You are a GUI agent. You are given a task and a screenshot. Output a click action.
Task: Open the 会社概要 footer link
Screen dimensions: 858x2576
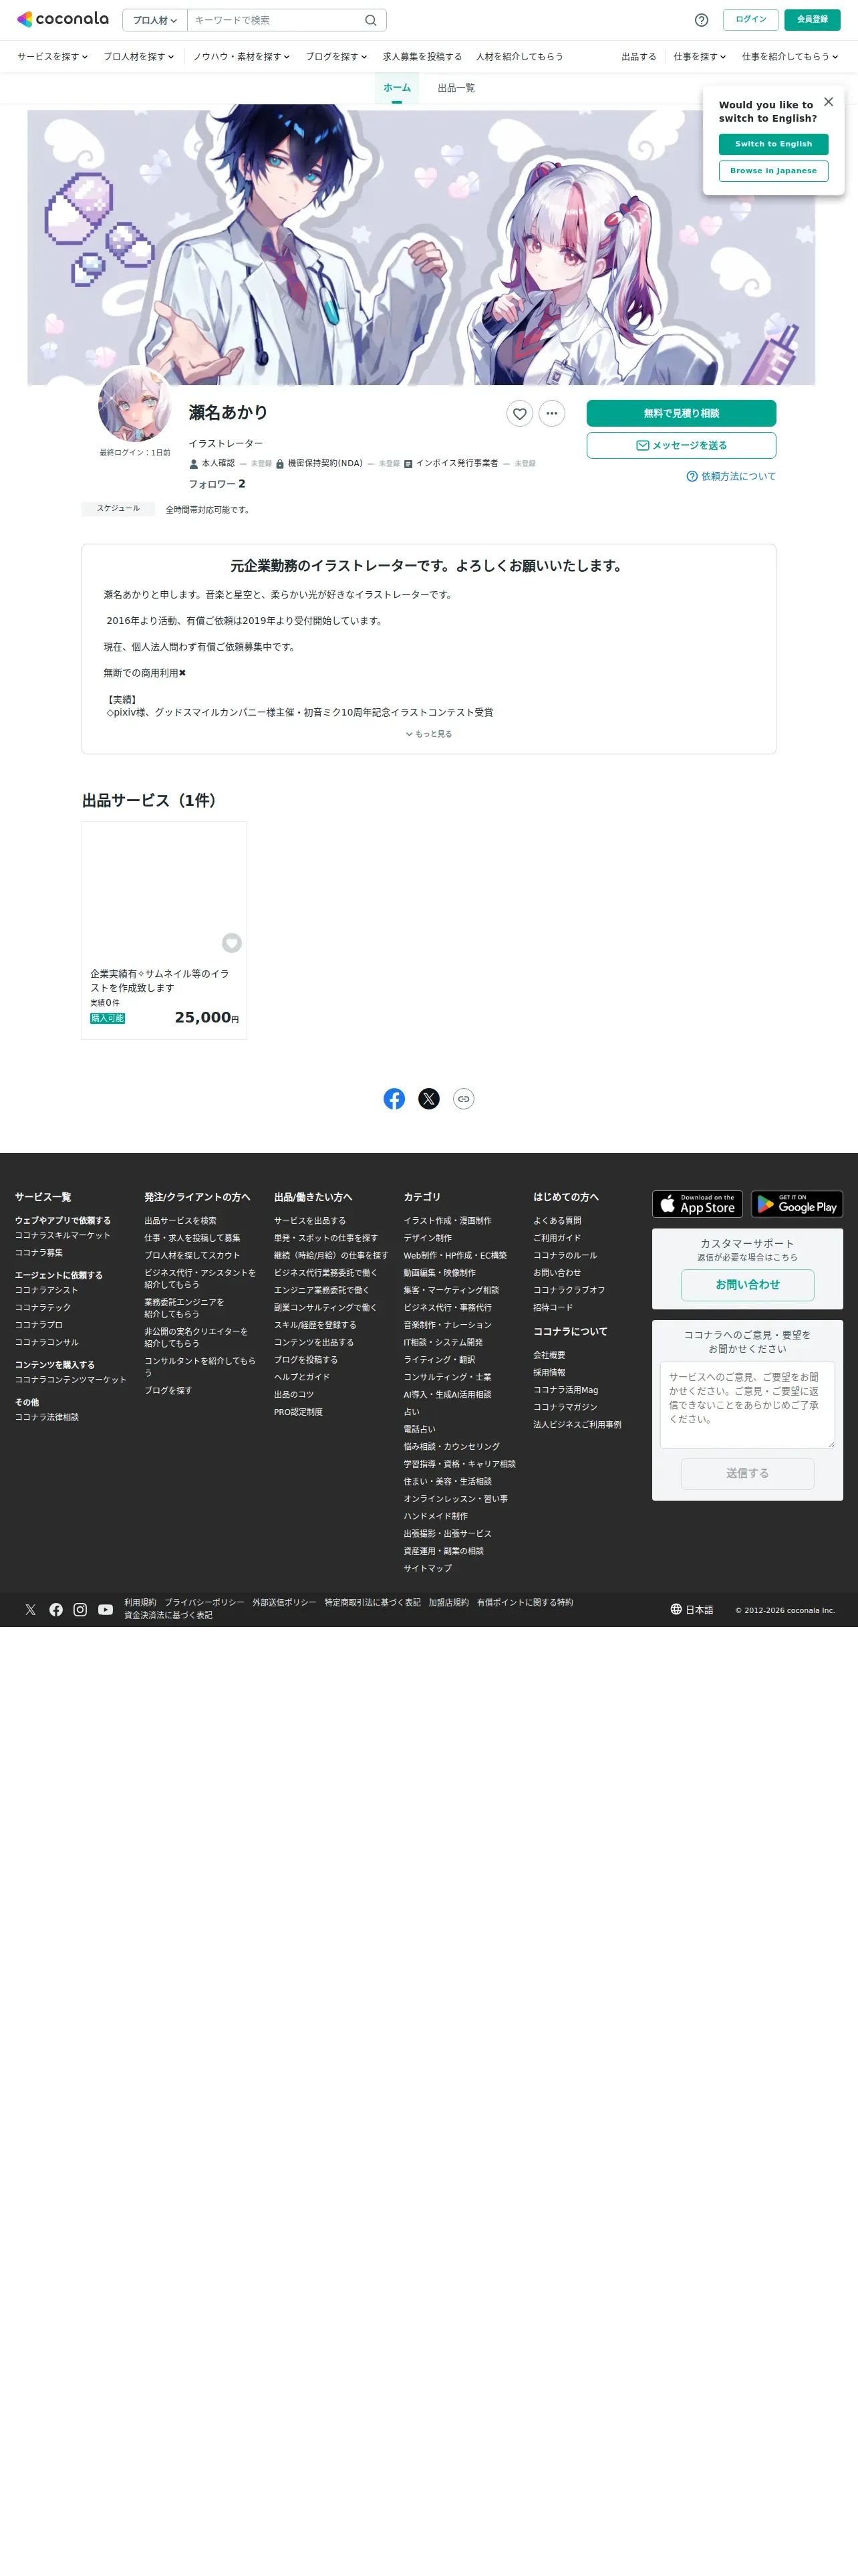coord(549,1355)
